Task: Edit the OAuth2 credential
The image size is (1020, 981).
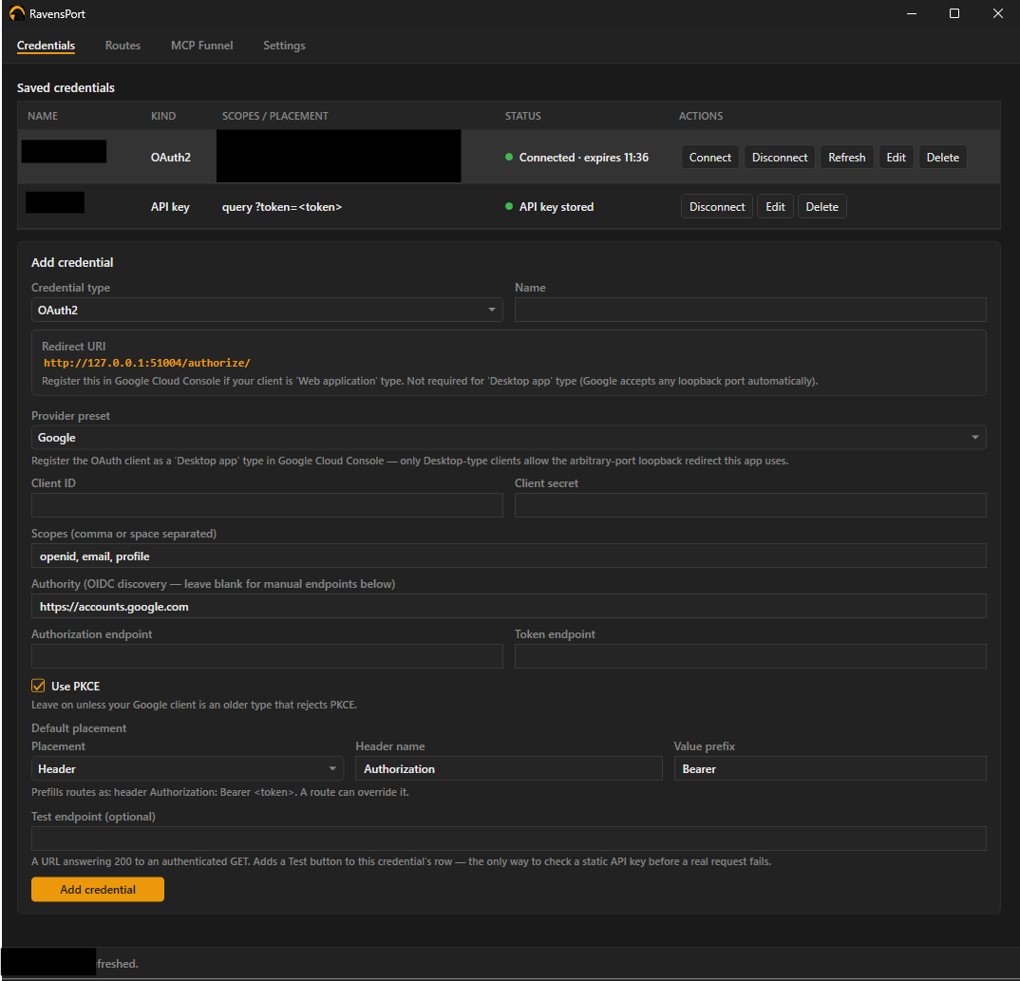Action: point(896,158)
